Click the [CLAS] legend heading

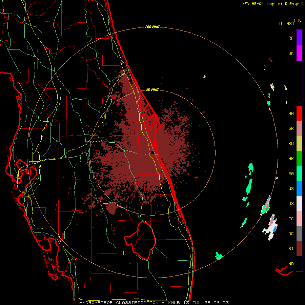286,23
